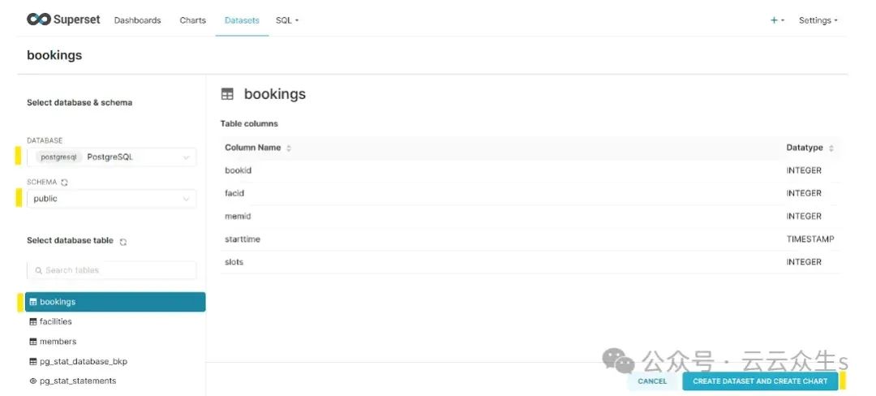Viewport: 876px width, 396px height.
Task: Click the pg_stat_statements view icon
Action: point(33,381)
